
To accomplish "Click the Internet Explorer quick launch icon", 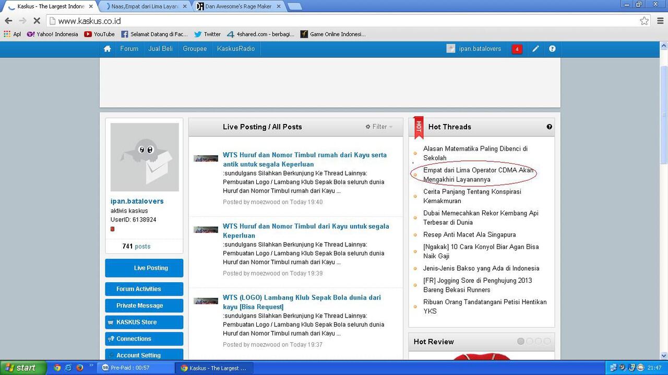I will tap(68, 368).
